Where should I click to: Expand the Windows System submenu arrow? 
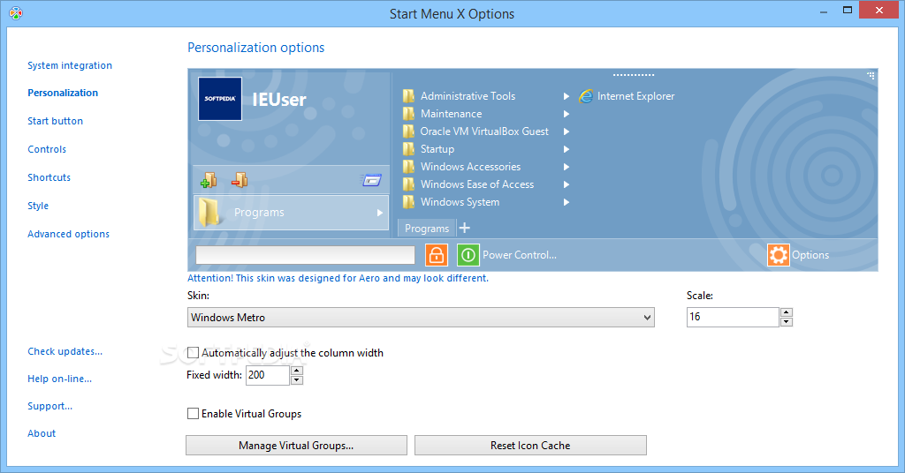pyautogui.click(x=567, y=202)
